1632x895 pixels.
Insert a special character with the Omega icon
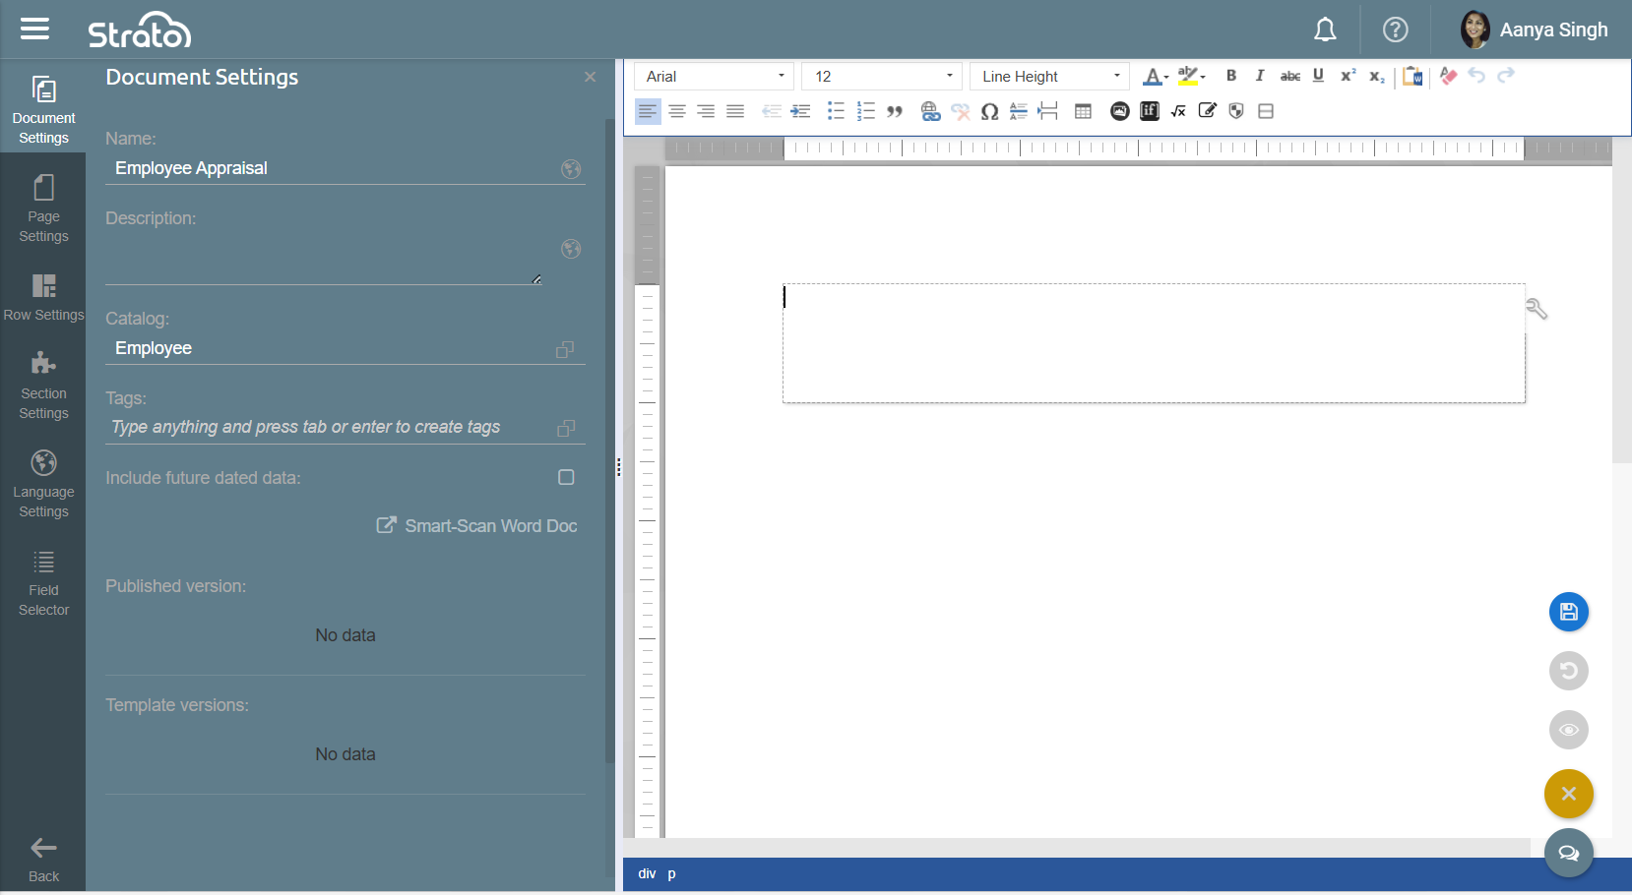click(x=989, y=111)
